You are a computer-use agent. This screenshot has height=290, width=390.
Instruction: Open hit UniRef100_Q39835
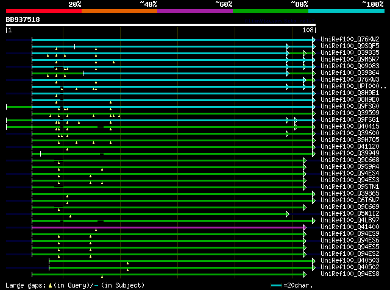pos(350,53)
